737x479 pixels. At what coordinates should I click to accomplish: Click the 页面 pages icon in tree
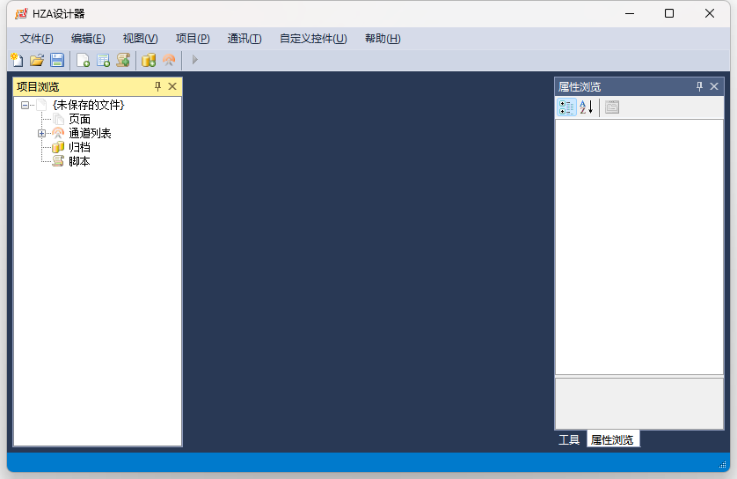(x=58, y=119)
